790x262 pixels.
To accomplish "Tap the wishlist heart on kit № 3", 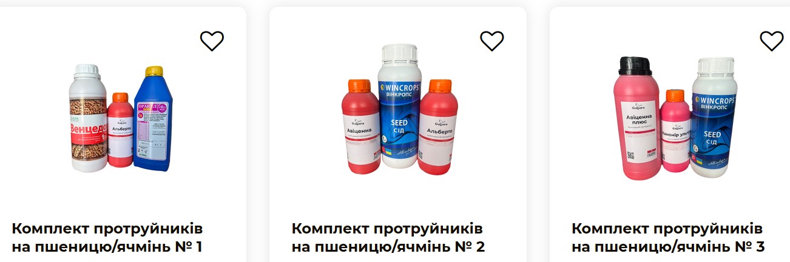I will click(x=772, y=41).
